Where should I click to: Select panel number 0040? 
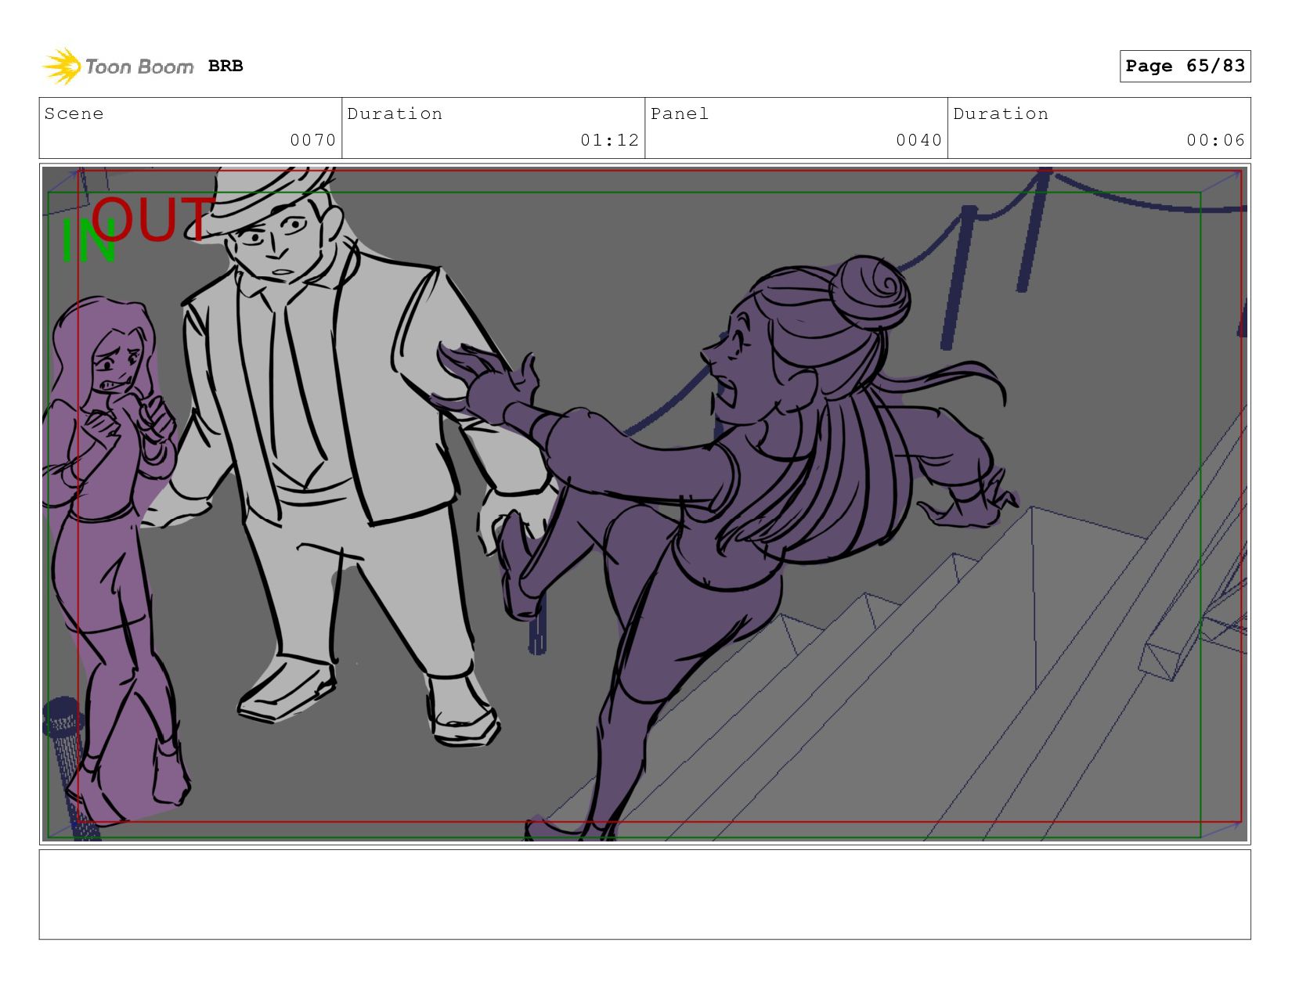pos(918,140)
